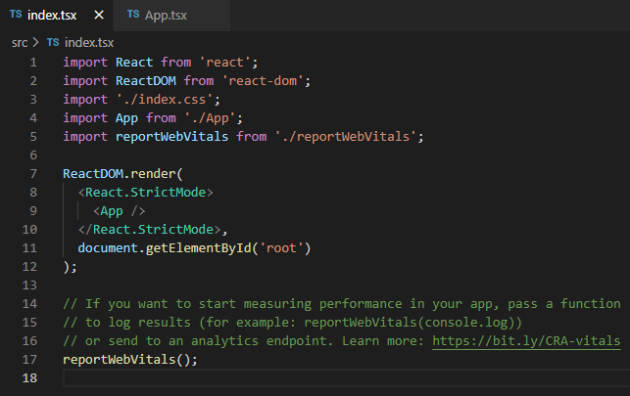
Task: Select line number 1 in the gutter
Action: 33,63
